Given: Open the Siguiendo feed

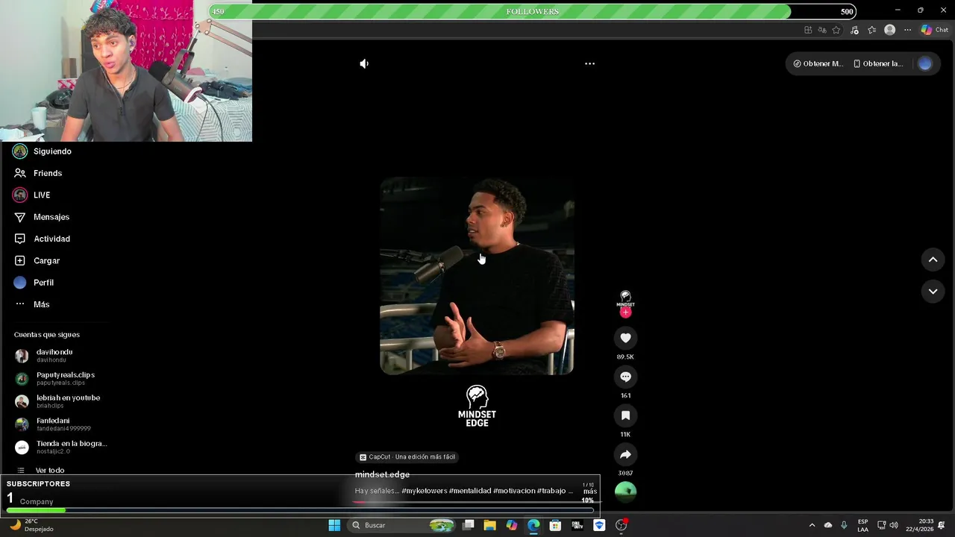Looking at the screenshot, I should (43, 151).
